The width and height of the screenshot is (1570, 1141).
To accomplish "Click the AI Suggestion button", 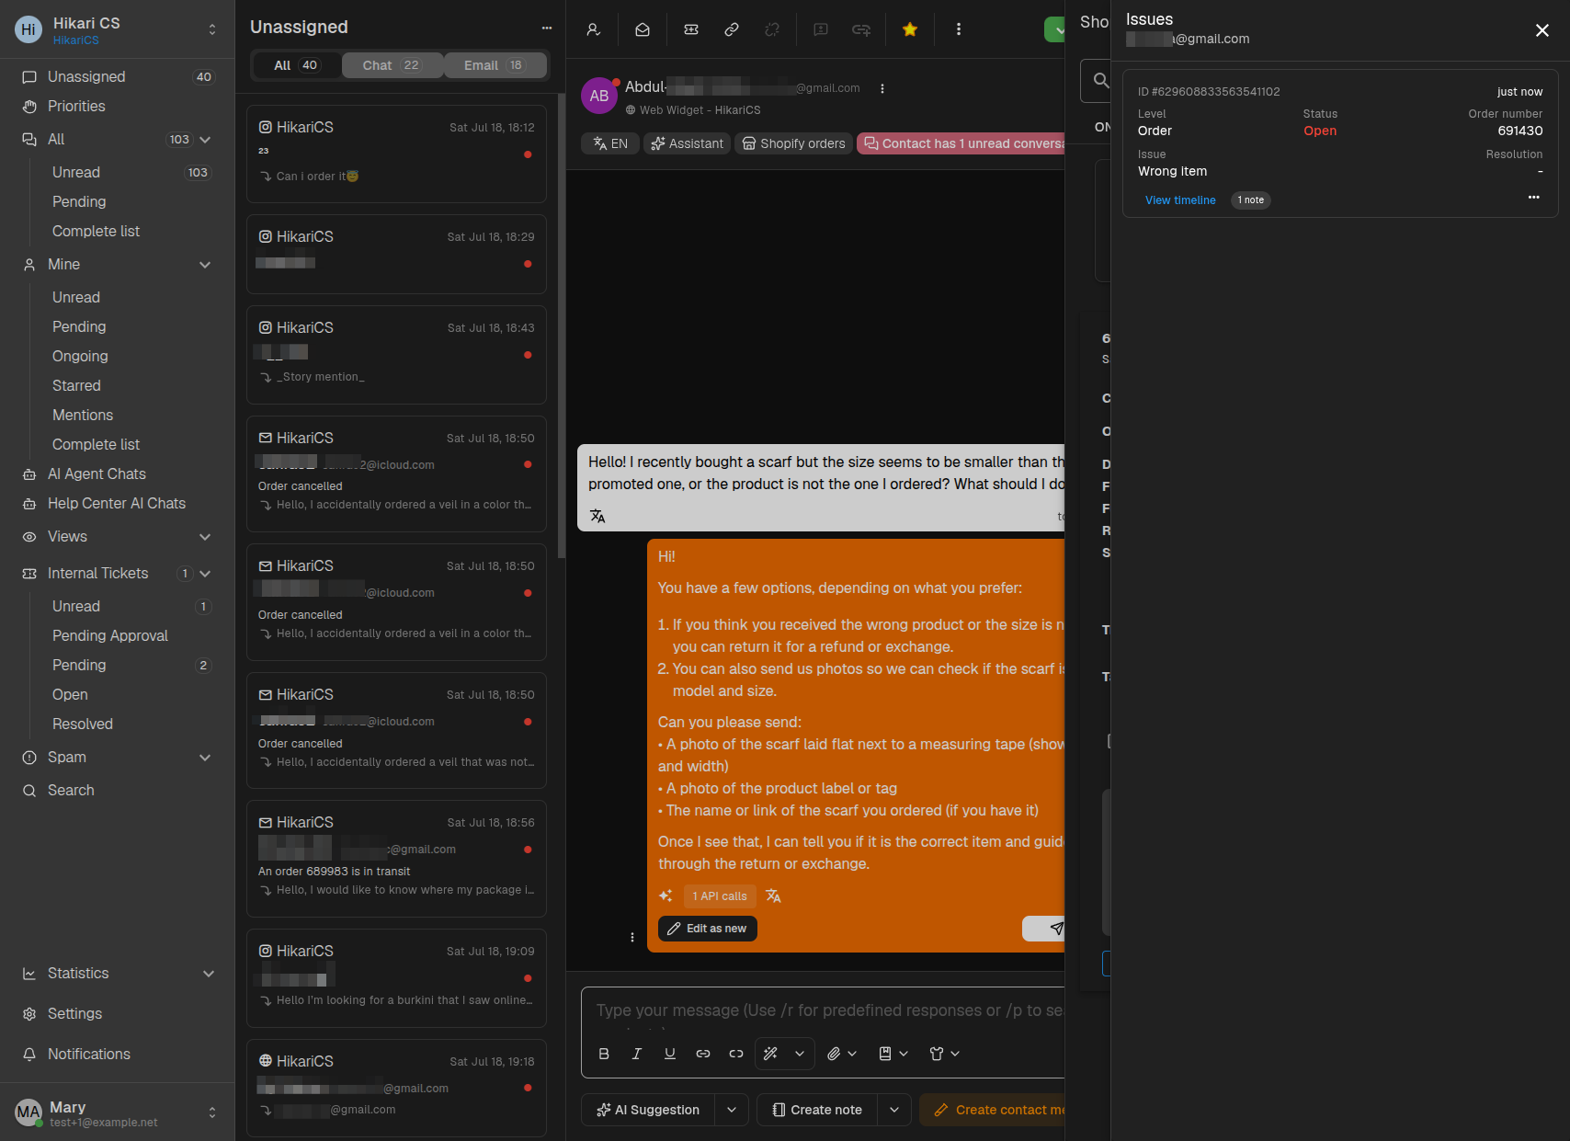I will [x=649, y=1110].
